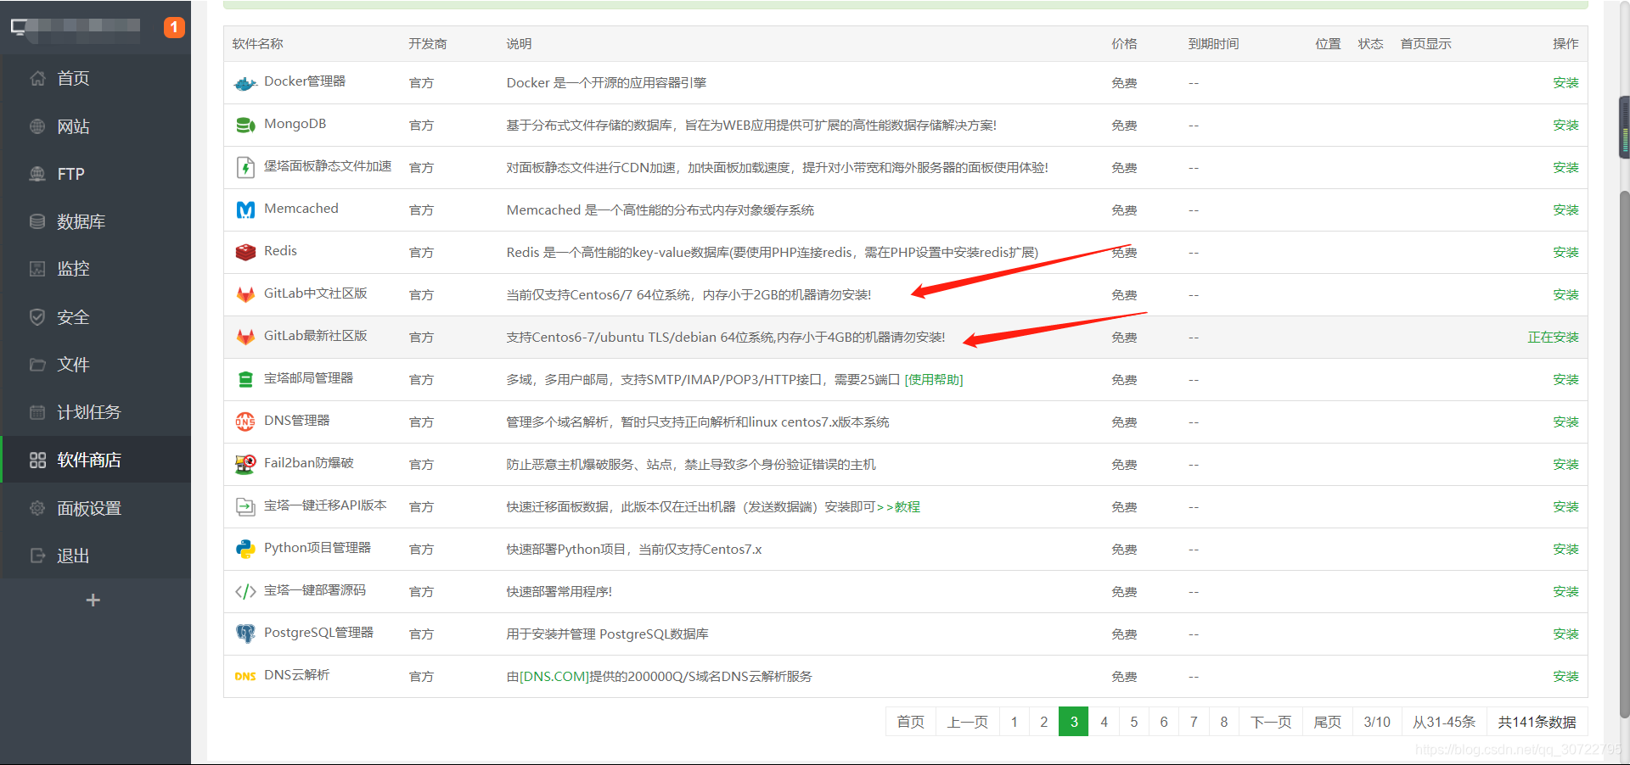The width and height of the screenshot is (1630, 765).
Task: Go to 数据库 in sidebar menu
Action: [95, 221]
